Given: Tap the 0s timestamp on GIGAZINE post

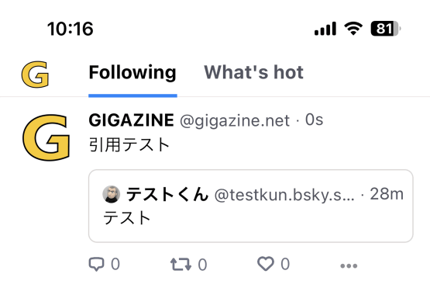Looking at the screenshot, I should (315, 120).
